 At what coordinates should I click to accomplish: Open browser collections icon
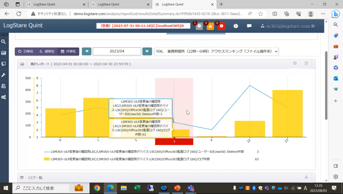tap(287, 14)
